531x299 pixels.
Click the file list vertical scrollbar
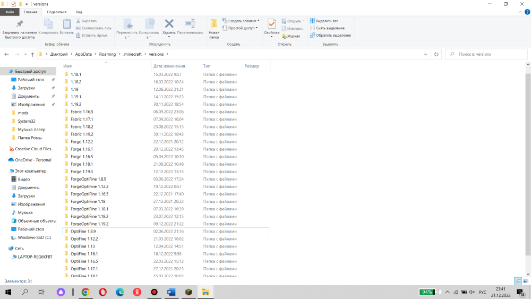coord(528,164)
